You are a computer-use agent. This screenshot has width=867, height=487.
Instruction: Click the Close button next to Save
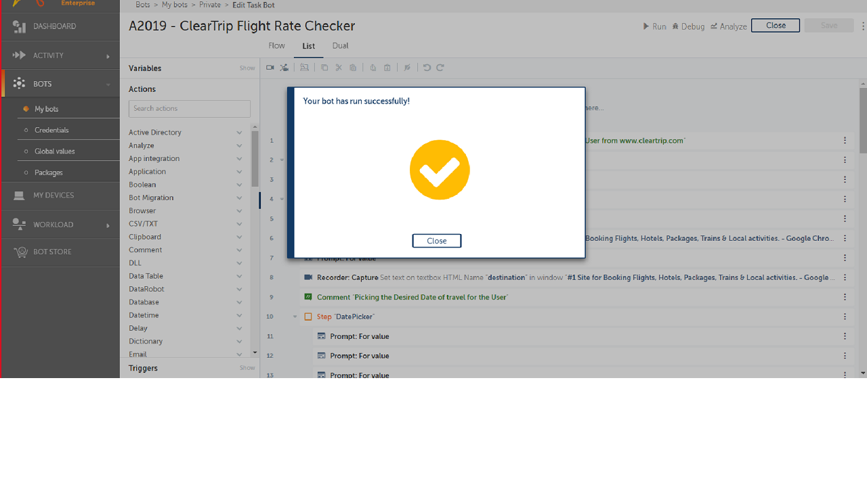pyautogui.click(x=776, y=26)
